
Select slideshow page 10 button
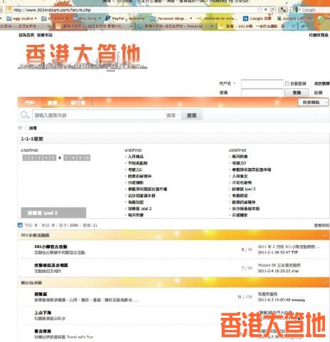click(x=87, y=157)
